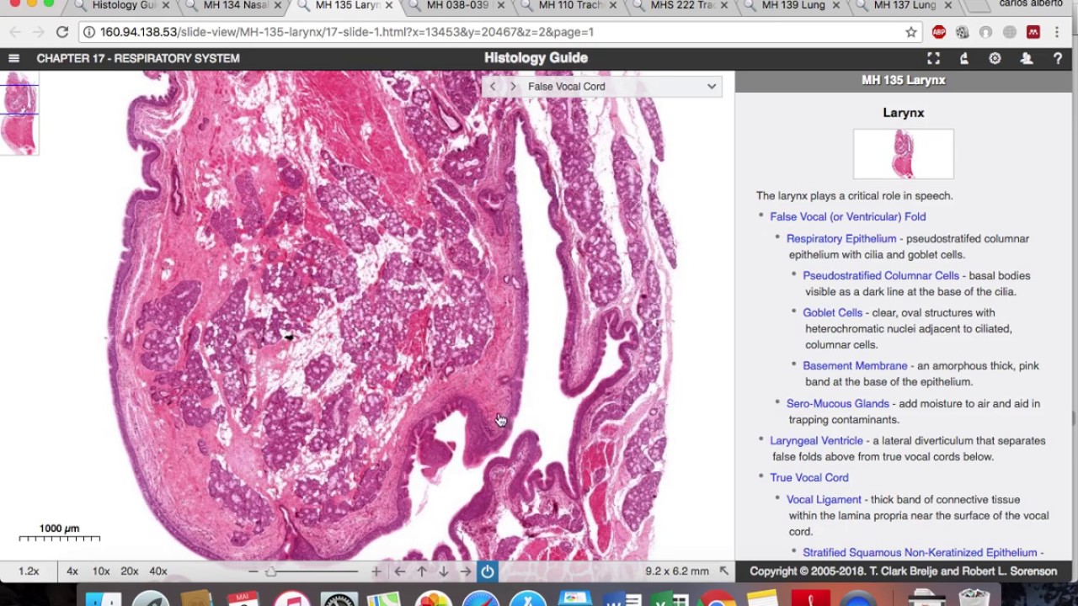Select 40x magnification
Viewport: 1078px width, 606px height.
[x=158, y=571]
